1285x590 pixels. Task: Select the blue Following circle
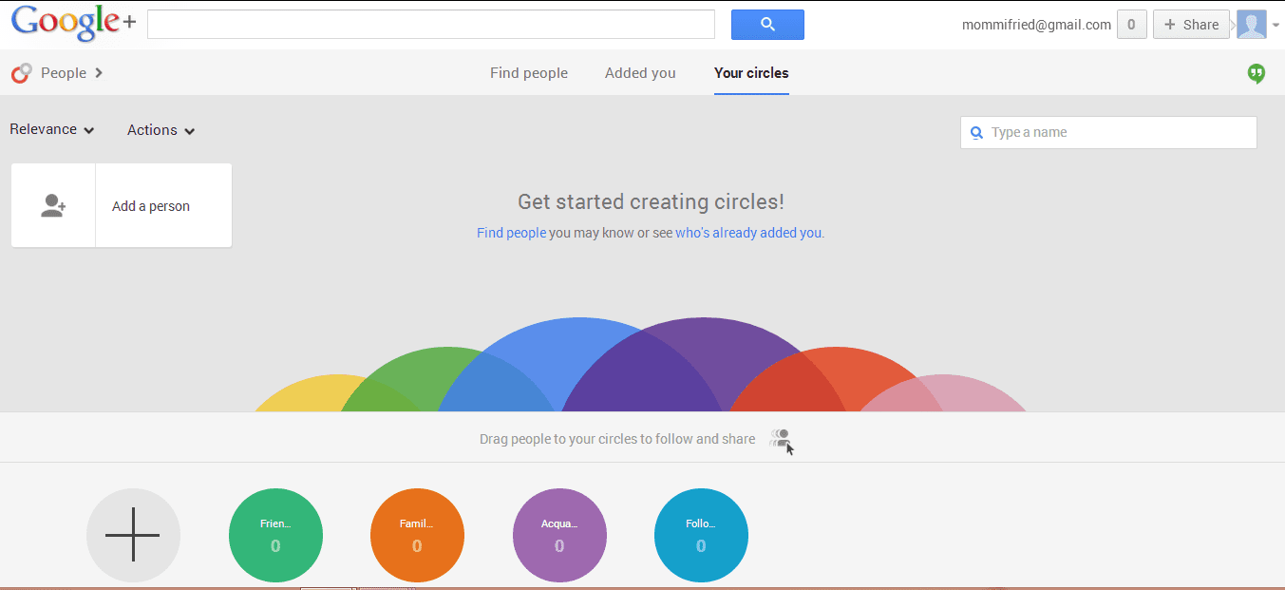coord(701,535)
